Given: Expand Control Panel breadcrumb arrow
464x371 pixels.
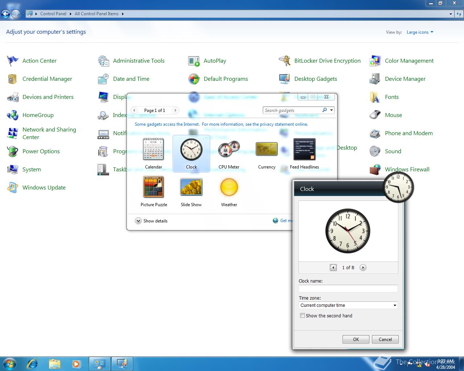Looking at the screenshot, I should coord(71,14).
